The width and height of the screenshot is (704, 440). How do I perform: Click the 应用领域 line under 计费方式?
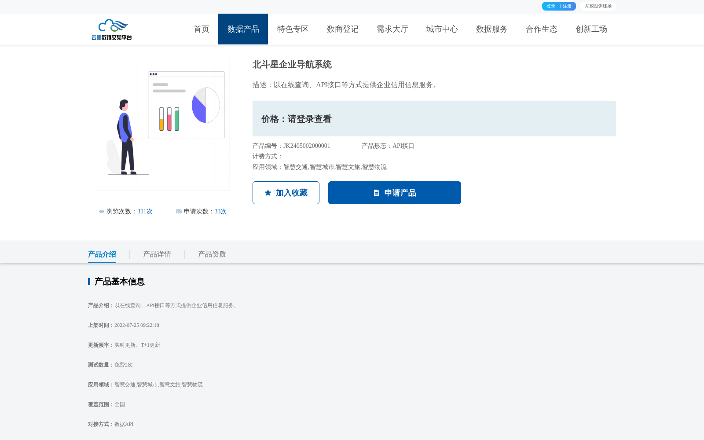coord(319,167)
